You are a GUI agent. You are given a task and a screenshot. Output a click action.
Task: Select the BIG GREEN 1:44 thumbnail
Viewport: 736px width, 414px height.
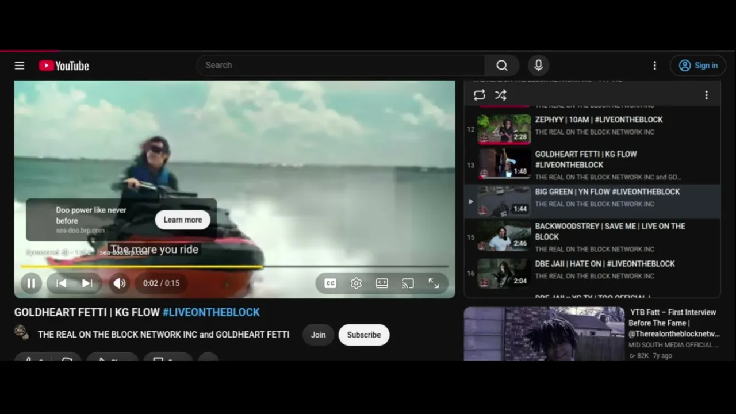click(x=504, y=201)
